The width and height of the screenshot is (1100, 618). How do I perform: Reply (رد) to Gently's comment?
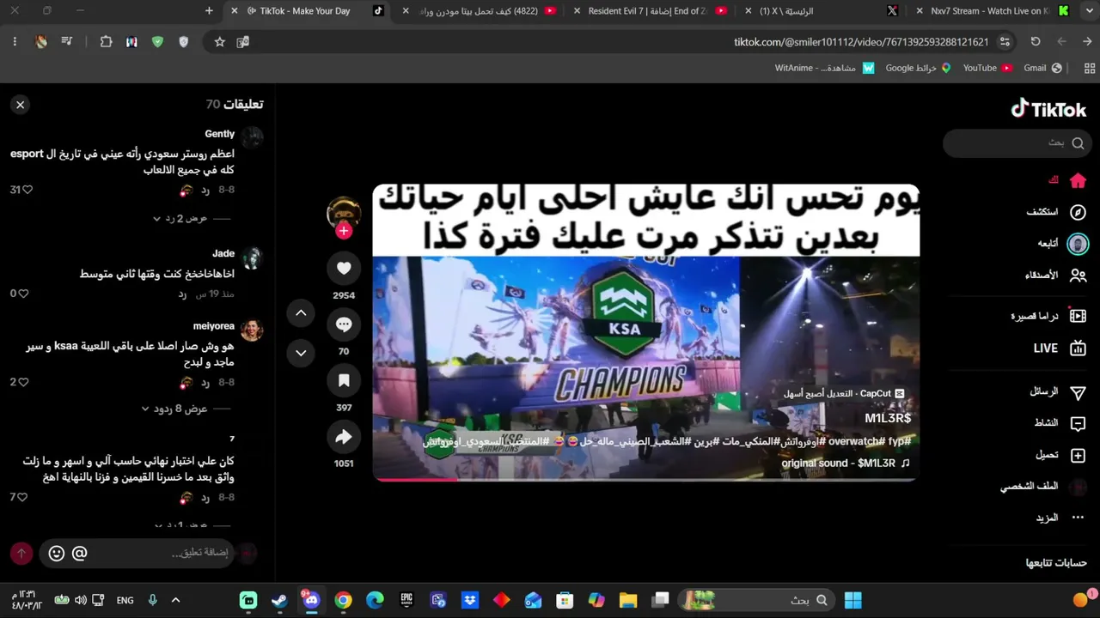[205, 190]
